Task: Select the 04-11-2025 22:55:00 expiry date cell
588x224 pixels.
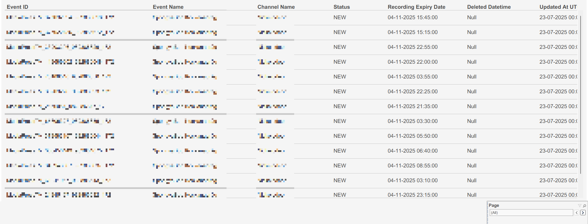Action: tap(413, 47)
